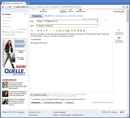
Task: Click the Прикрепить файлы button
Action: click(x=40, y=95)
